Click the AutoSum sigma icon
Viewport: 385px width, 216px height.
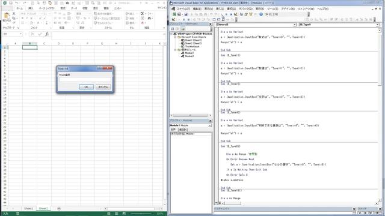point(143,14)
